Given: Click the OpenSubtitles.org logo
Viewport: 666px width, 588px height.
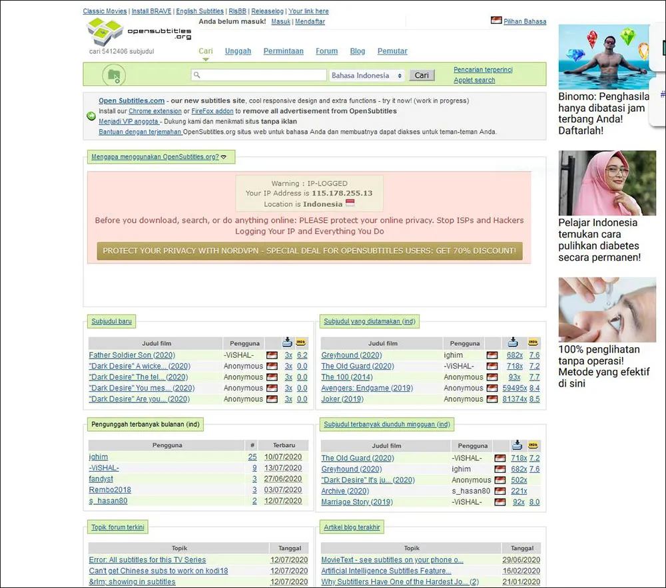Looking at the screenshot, I should pos(139,31).
